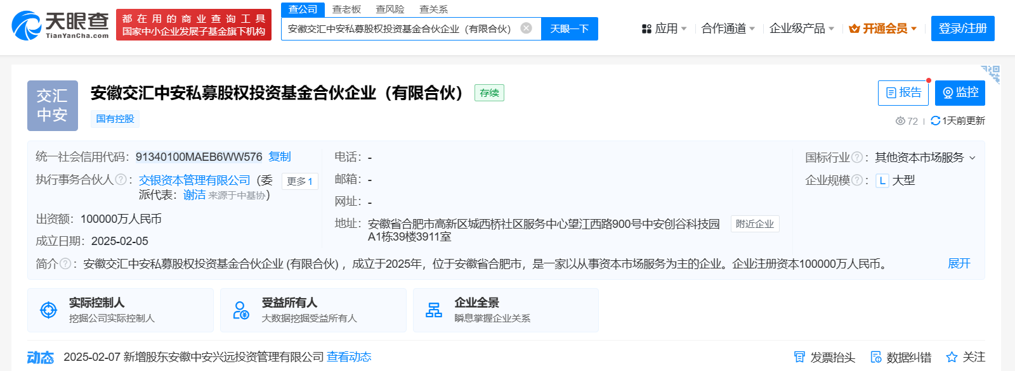This screenshot has height=371, width=1015.
Task: Clear the search box with the X icon
Action: [526, 28]
